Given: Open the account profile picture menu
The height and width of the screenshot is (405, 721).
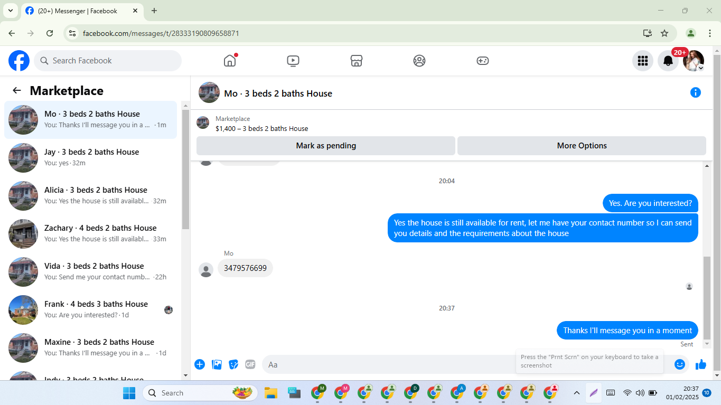Looking at the screenshot, I should [694, 61].
